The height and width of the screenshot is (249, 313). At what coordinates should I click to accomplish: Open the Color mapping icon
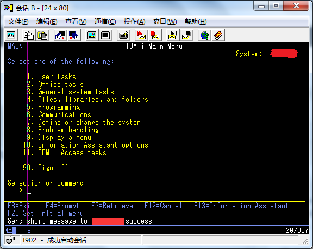pos(105,35)
